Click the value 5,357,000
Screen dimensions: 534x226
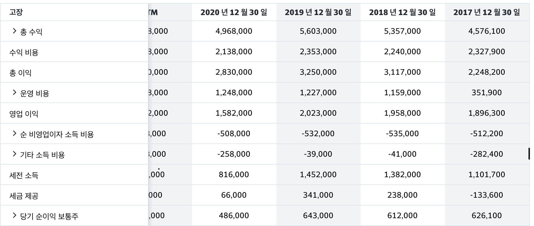(402, 31)
